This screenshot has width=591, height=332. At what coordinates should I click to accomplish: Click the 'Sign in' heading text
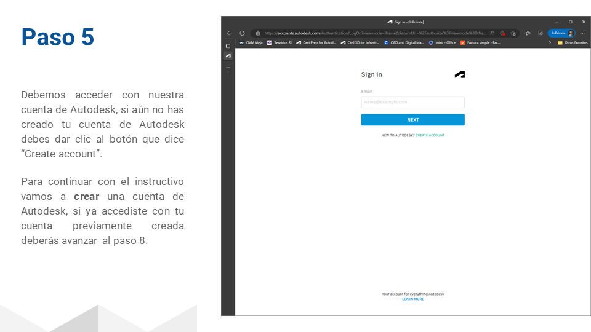[x=372, y=74]
